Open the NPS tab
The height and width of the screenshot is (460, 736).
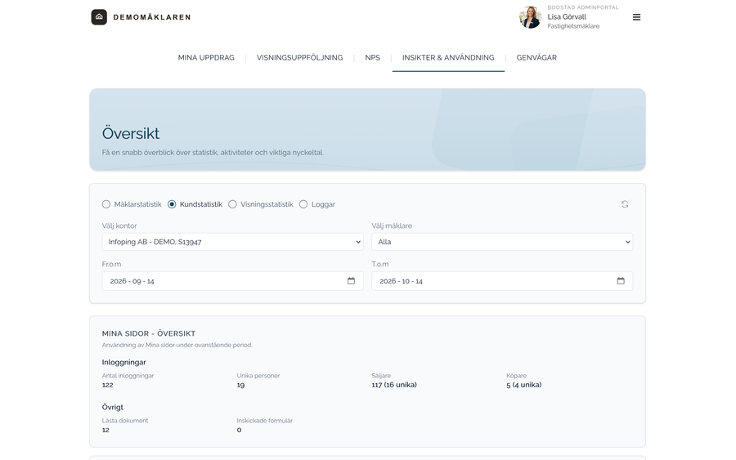373,58
